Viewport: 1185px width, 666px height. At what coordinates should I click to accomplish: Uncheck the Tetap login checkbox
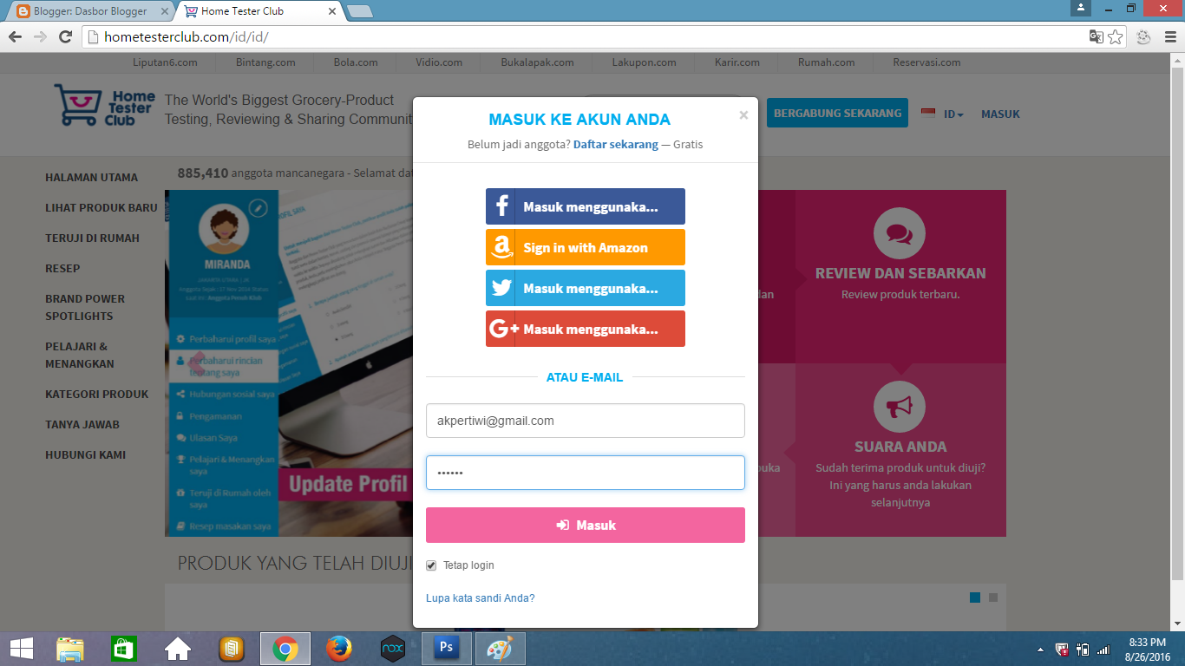point(431,565)
